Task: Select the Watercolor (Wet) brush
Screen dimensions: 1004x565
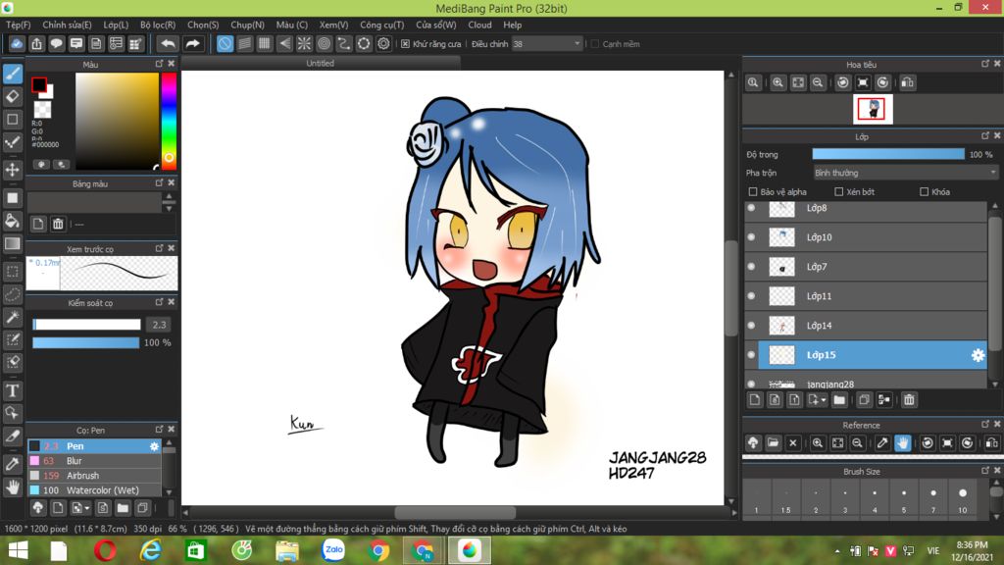Action: coord(93,490)
